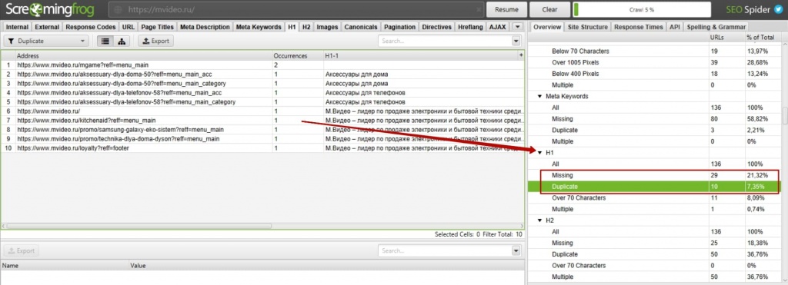Select the mgame?reff=menu_main URL row
This screenshot has width=788, height=285.
[x=262, y=65]
